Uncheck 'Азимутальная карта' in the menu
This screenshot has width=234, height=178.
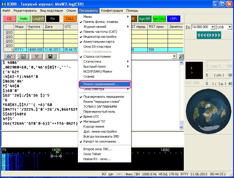[99, 42]
